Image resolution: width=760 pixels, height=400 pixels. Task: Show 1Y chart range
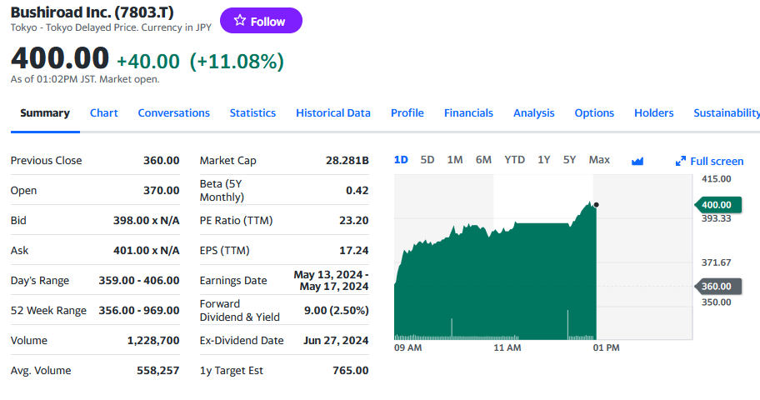(x=544, y=159)
